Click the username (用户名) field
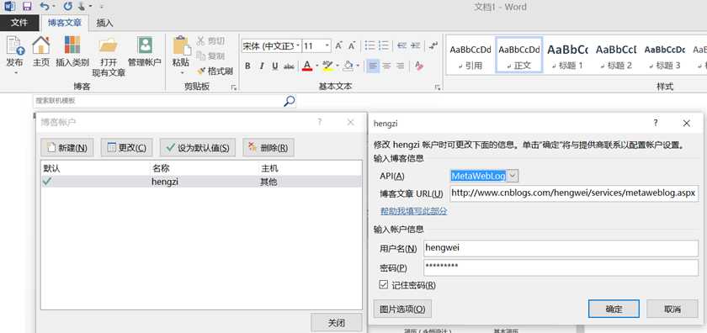 pyautogui.click(x=561, y=248)
